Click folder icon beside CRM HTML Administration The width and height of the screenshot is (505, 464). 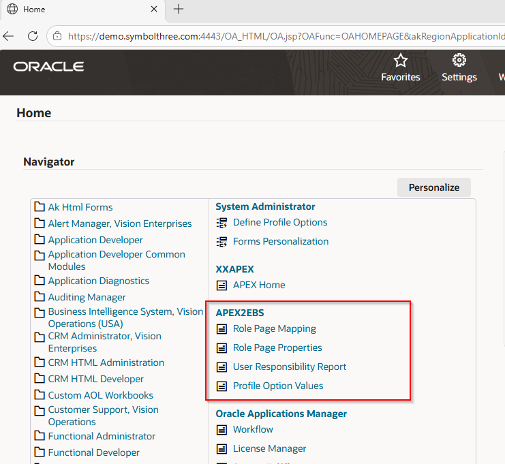click(40, 362)
